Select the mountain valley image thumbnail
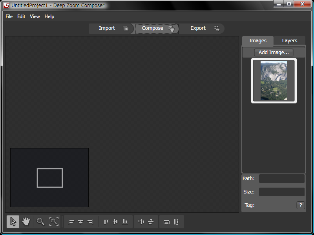The width and height of the screenshot is (314, 235). (x=274, y=81)
